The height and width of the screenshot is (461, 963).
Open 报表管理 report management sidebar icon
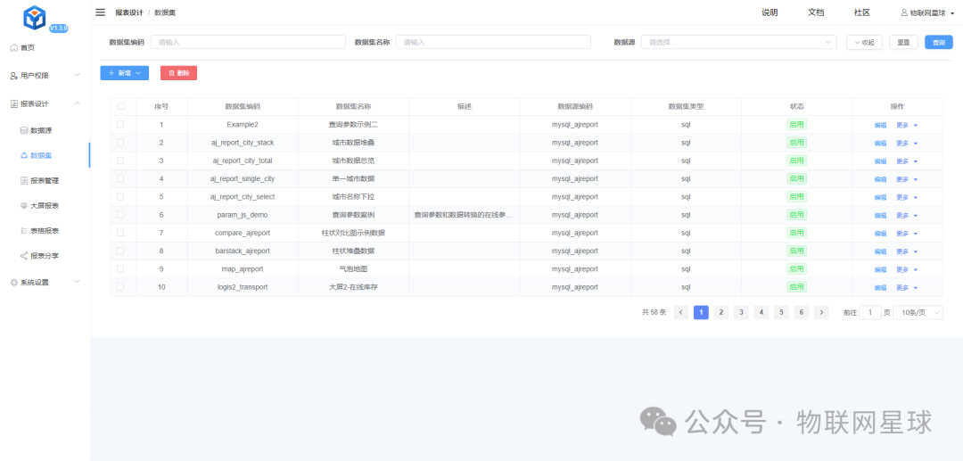[x=24, y=180]
